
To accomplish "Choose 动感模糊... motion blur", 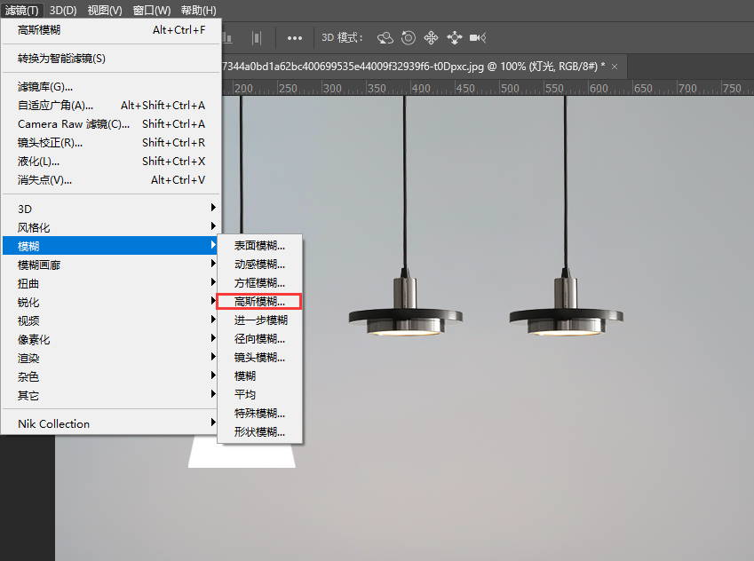I will [259, 265].
